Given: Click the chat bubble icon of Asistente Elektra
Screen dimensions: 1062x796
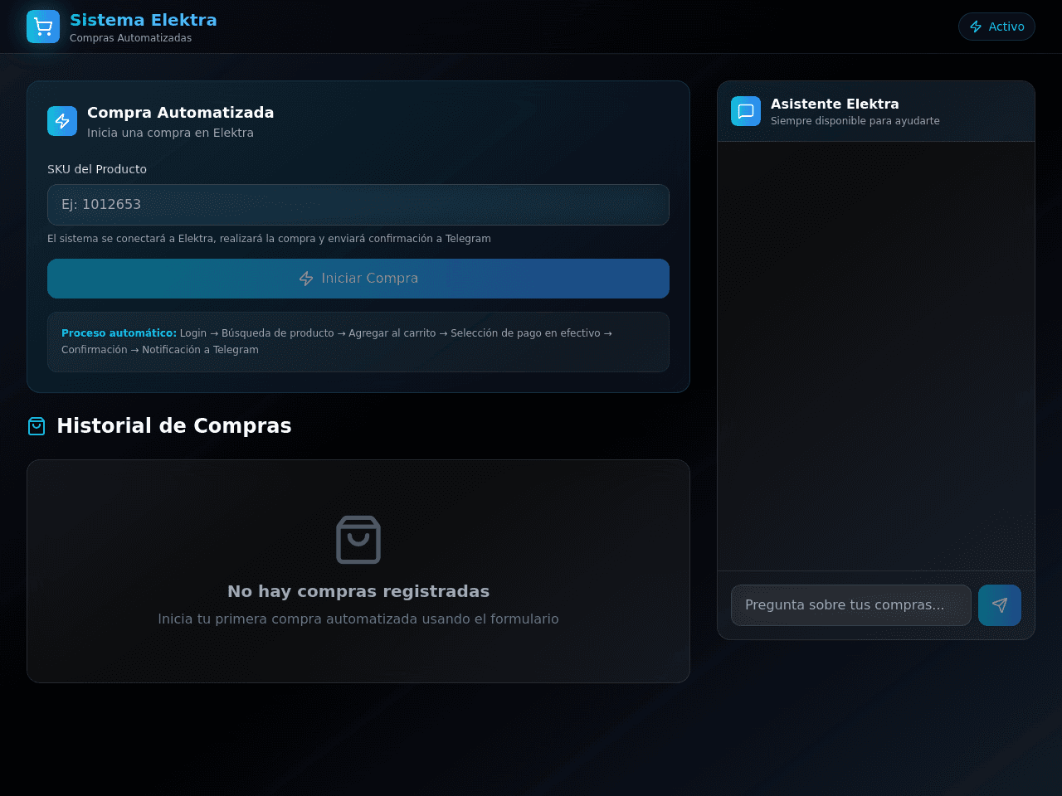Looking at the screenshot, I should click(x=746, y=111).
